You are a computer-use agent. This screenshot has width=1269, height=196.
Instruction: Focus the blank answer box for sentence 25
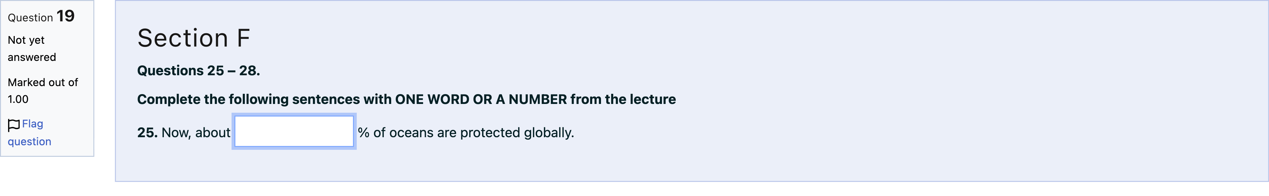[x=294, y=131]
